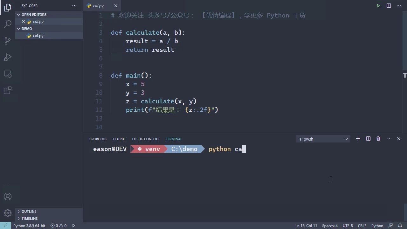Create a new terminal with plus icon
This screenshot has height=229, width=407.
[x=358, y=139]
